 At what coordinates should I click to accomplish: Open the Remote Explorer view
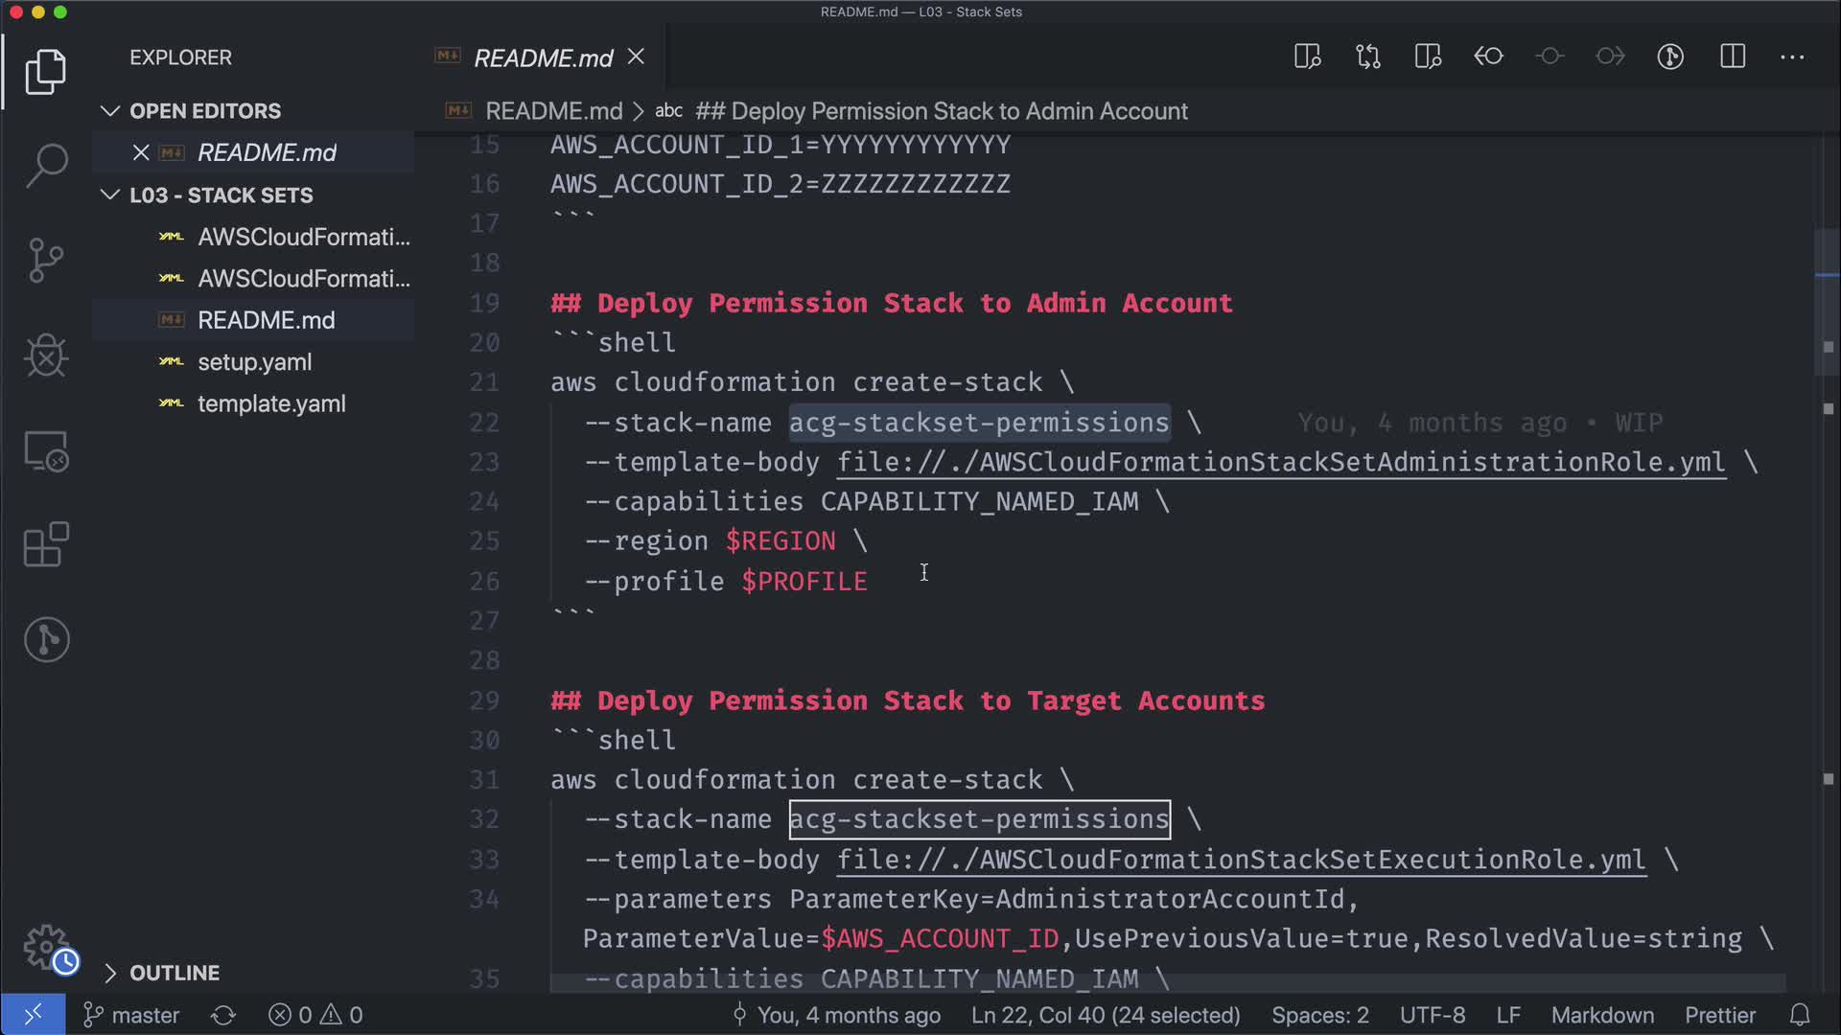point(46,450)
